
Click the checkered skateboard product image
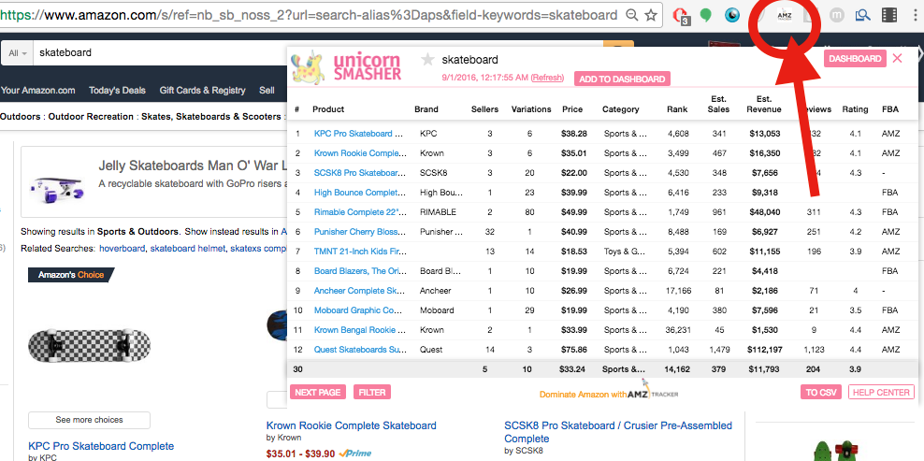pos(89,345)
